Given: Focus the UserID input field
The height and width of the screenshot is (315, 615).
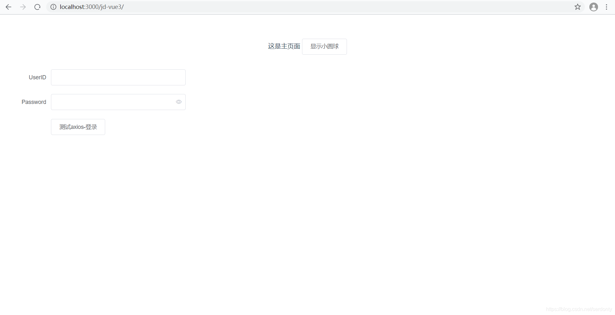Looking at the screenshot, I should pos(118,77).
